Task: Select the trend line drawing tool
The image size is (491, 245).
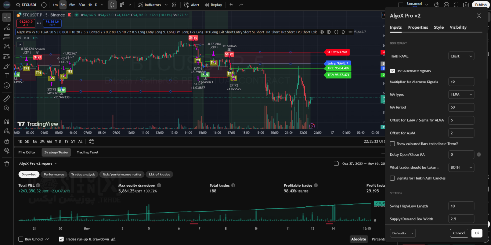Action: 7,27
